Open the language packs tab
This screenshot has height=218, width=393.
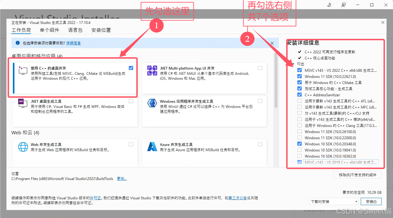pos(75,30)
